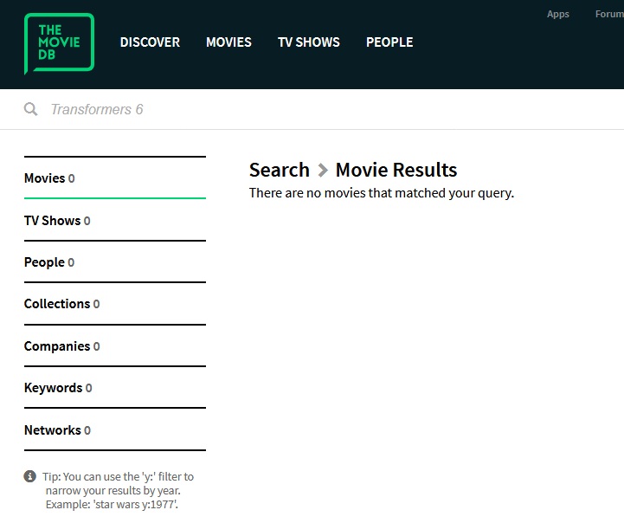Click the no movies matched message
624x523 pixels.
[x=382, y=193]
